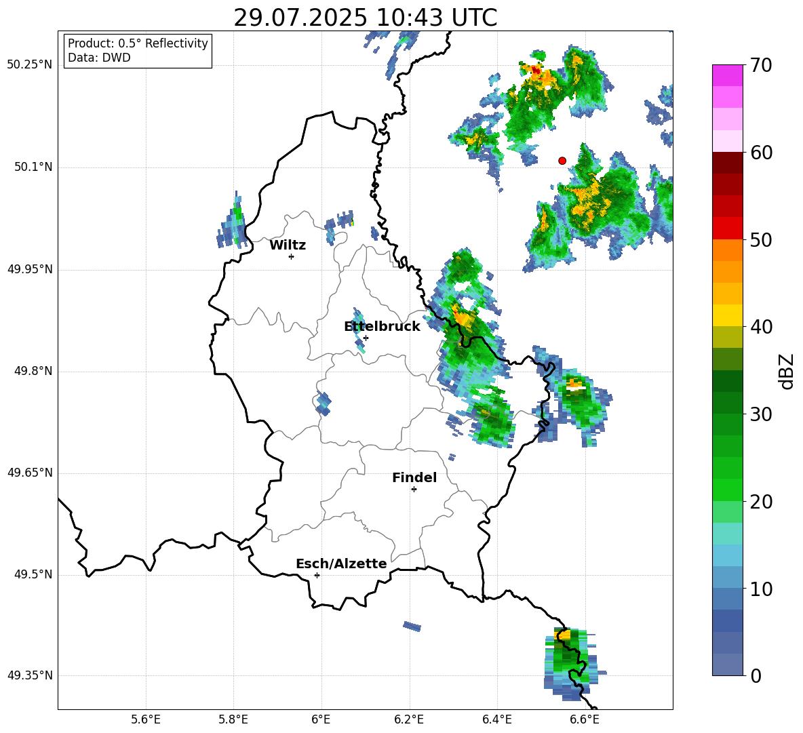
Task: Click the 49.35°N latitude label
Action: [x=30, y=675]
